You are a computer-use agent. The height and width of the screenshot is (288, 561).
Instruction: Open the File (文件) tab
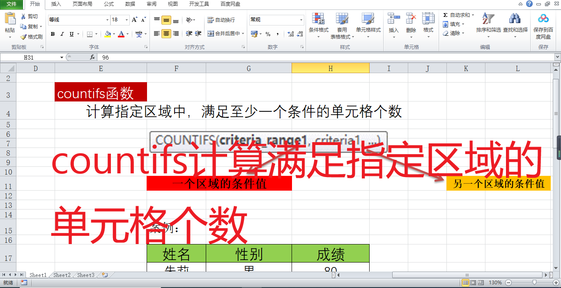(11, 4)
